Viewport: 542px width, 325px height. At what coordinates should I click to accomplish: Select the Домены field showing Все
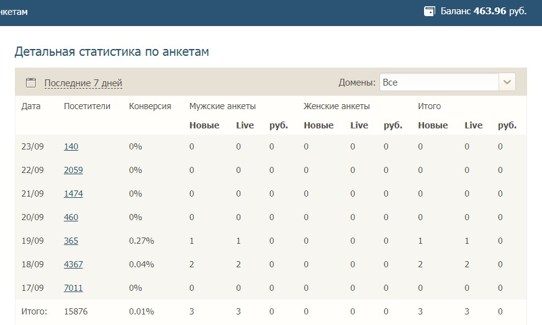click(x=447, y=82)
